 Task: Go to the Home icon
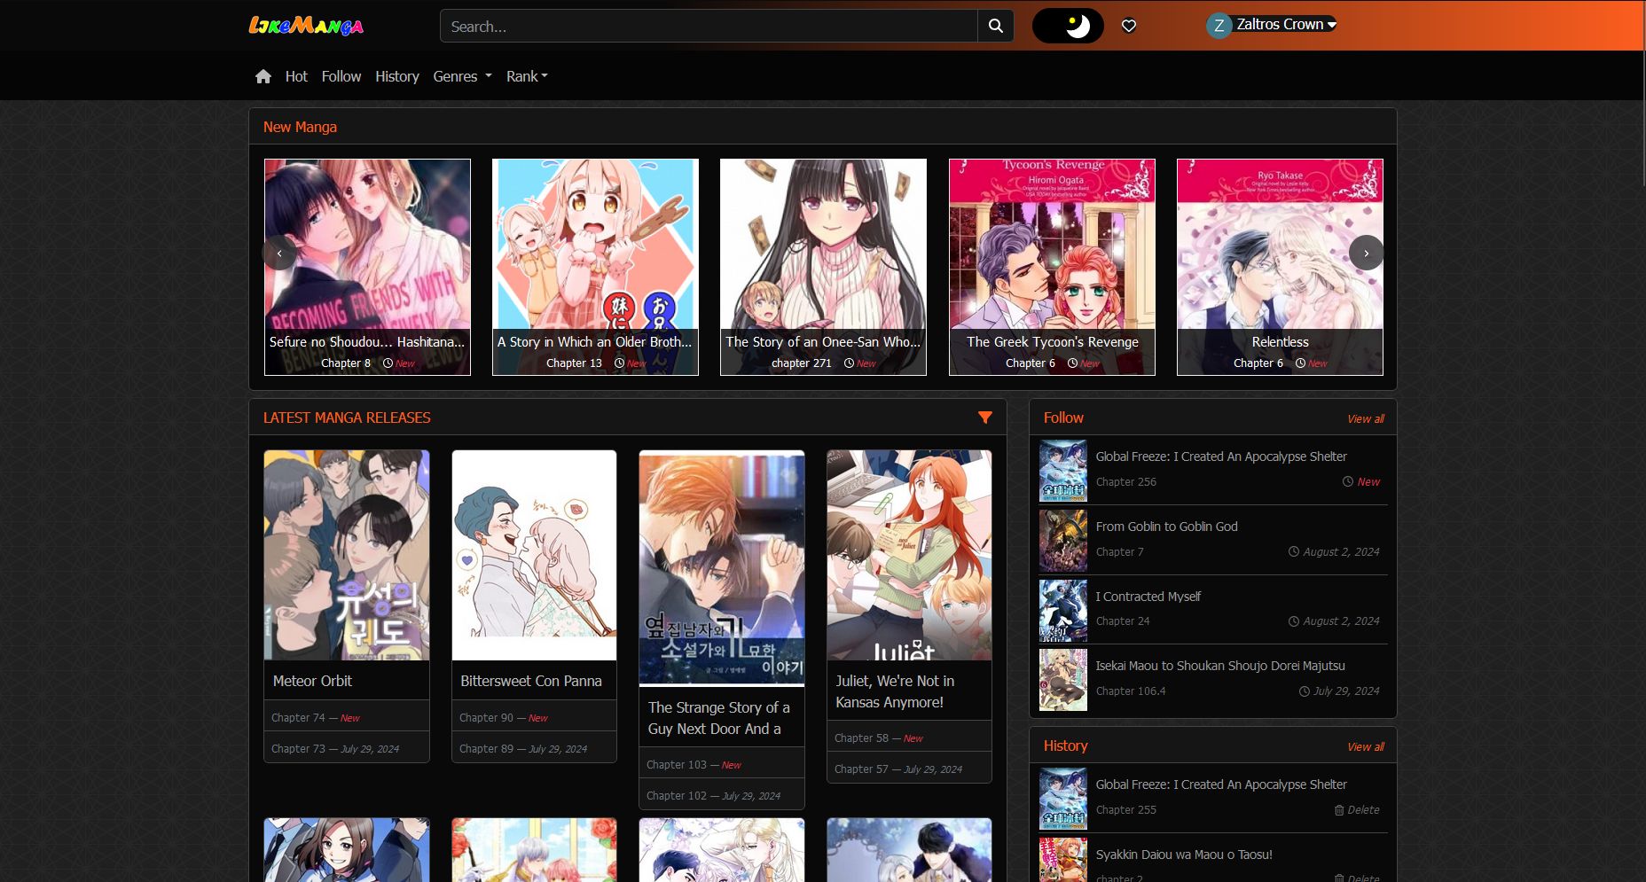click(263, 76)
